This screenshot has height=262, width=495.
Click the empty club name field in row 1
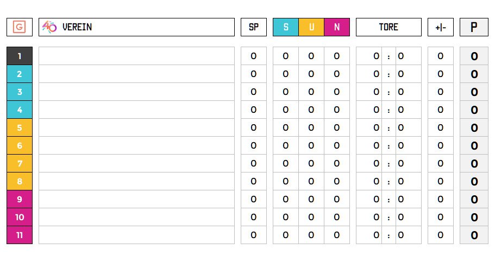136,56
